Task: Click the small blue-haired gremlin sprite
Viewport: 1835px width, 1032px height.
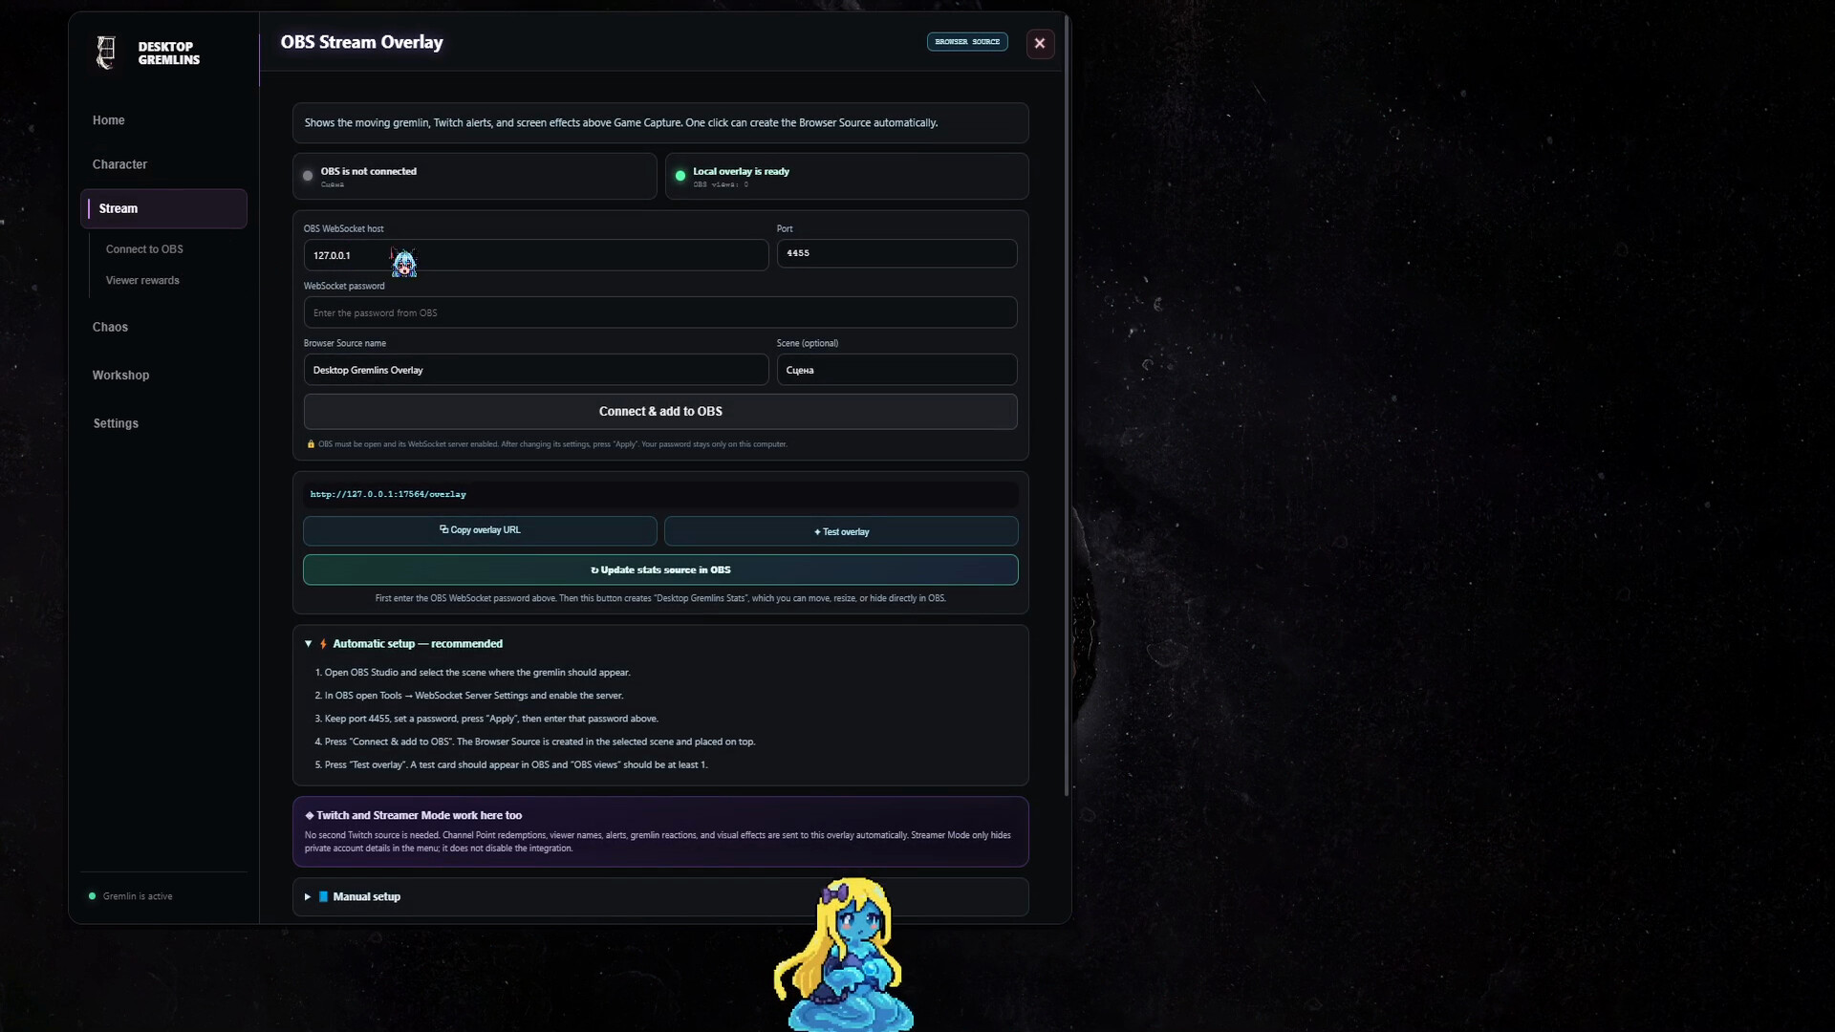Action: [404, 263]
